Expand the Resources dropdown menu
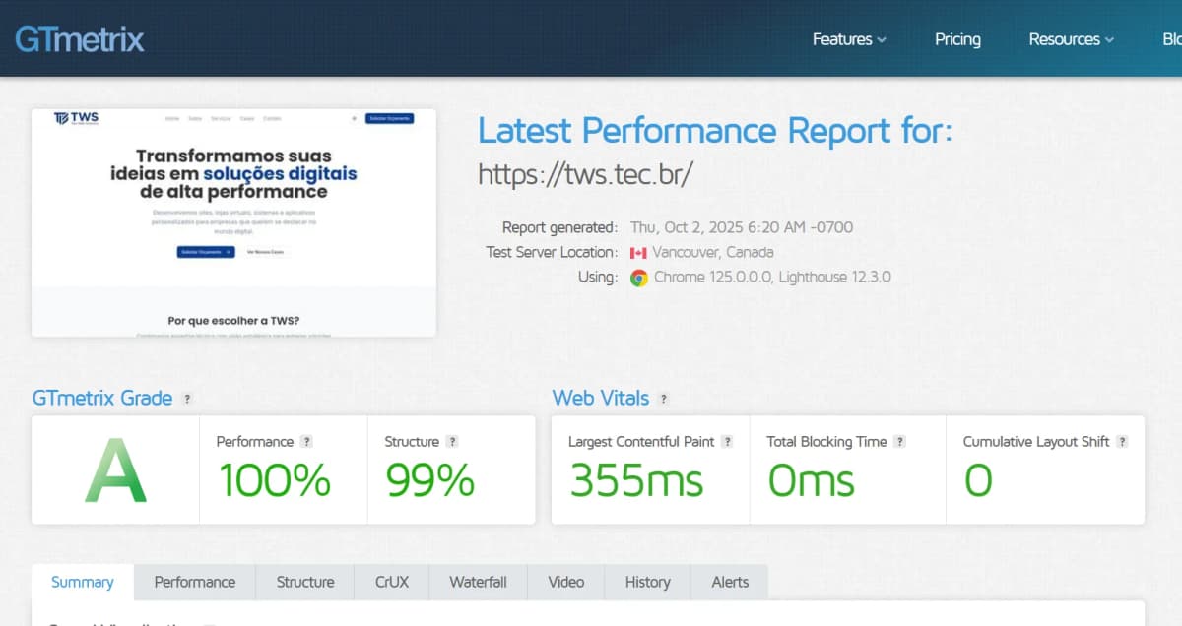The image size is (1182, 626). click(x=1072, y=39)
